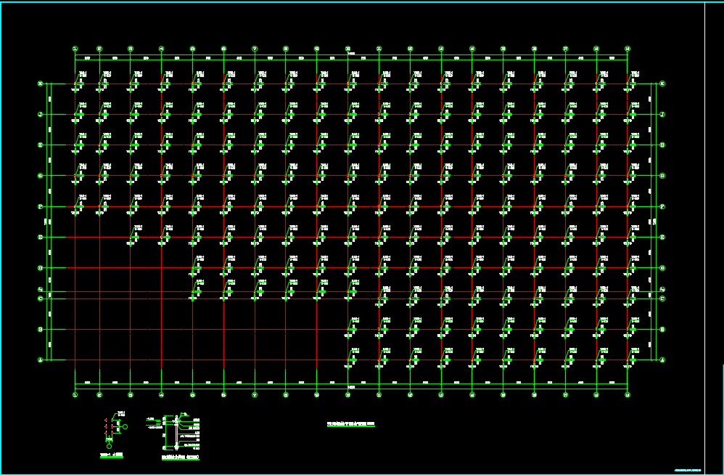Select the caption under the red-bar section detail

tap(181, 458)
